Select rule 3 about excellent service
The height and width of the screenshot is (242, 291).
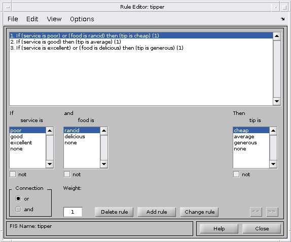(x=141, y=48)
